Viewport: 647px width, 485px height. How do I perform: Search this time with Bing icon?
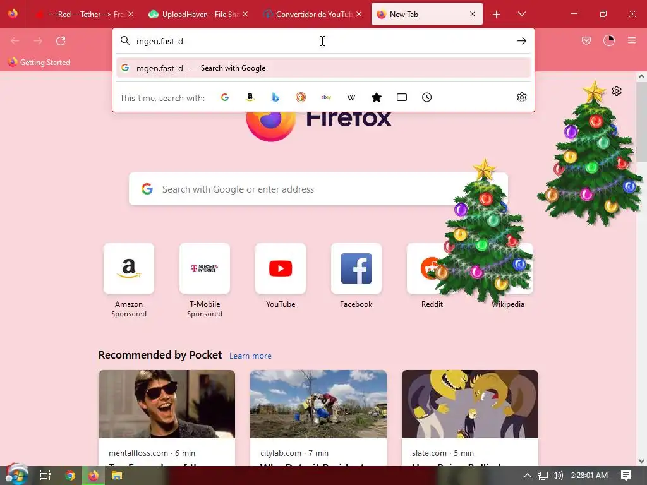[x=275, y=97]
